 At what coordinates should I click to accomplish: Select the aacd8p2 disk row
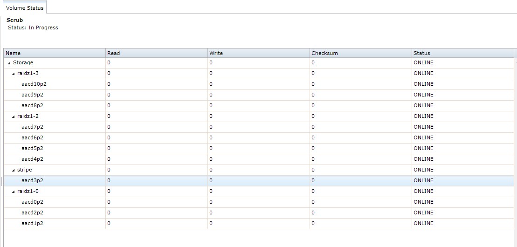coord(33,106)
